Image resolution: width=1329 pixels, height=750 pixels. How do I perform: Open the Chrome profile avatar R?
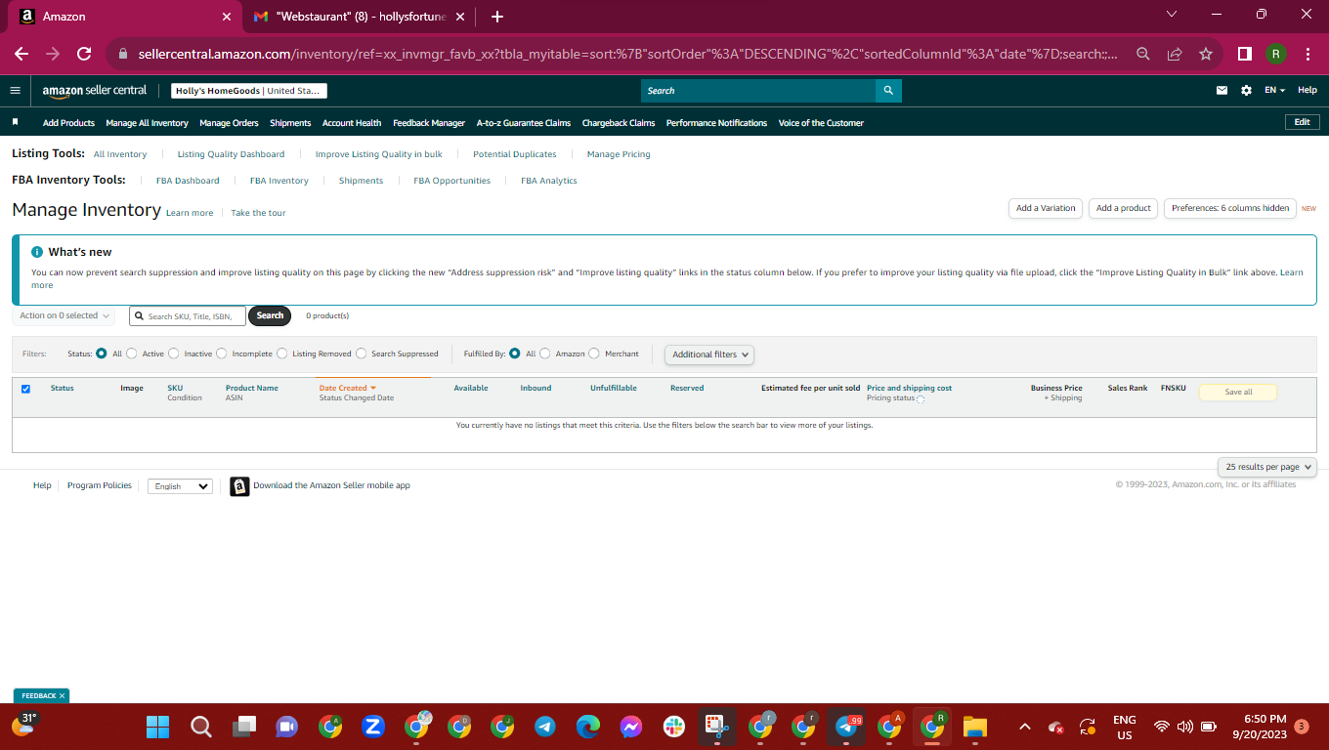[x=1276, y=54]
